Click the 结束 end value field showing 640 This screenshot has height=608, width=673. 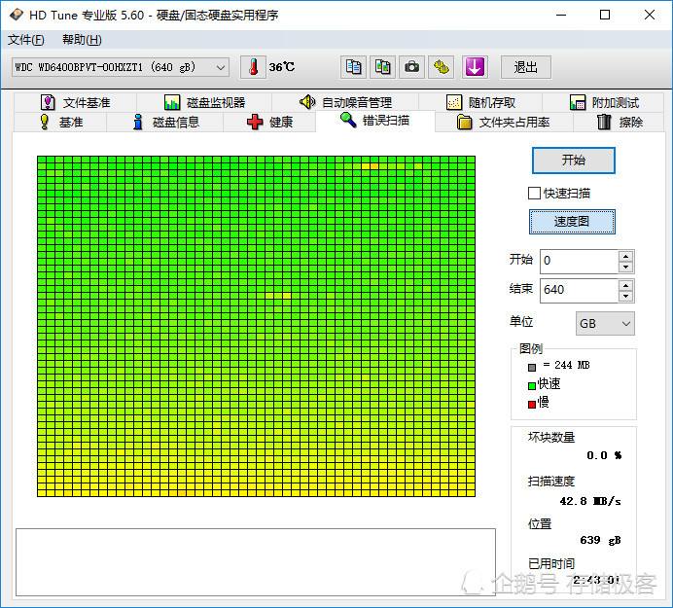tap(579, 291)
